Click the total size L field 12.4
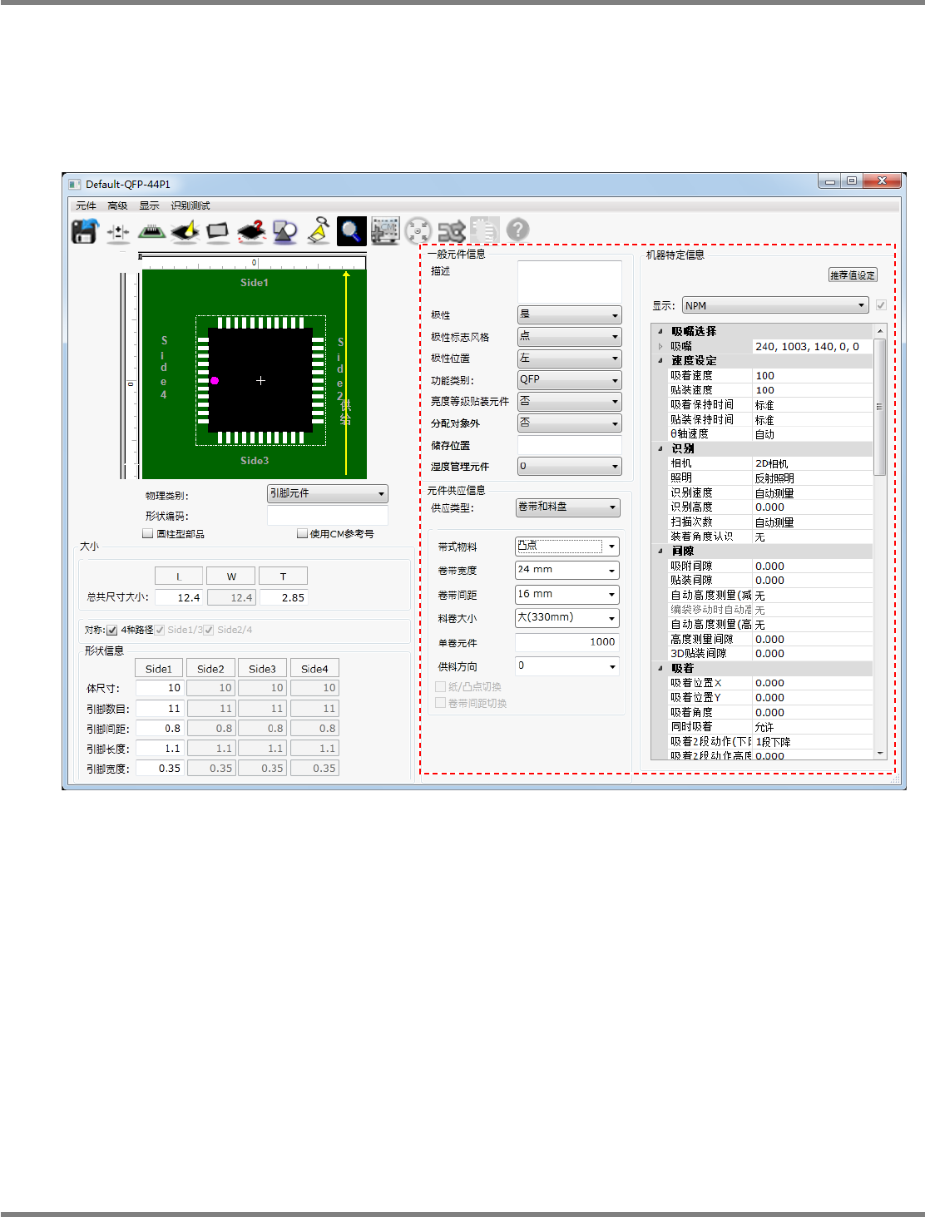This screenshot has width=925, height=1217. [179, 597]
